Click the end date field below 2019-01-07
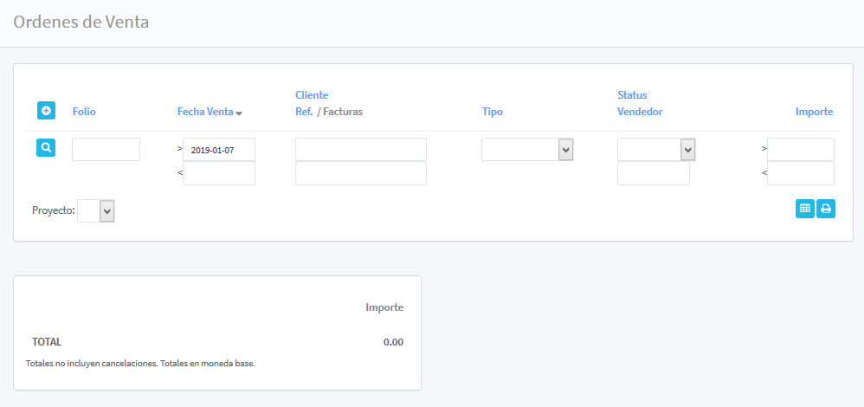The width and height of the screenshot is (864, 407). [218, 173]
